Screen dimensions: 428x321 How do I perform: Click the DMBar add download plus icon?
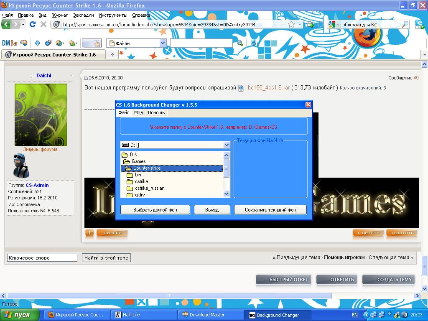pyautogui.click(x=37, y=43)
